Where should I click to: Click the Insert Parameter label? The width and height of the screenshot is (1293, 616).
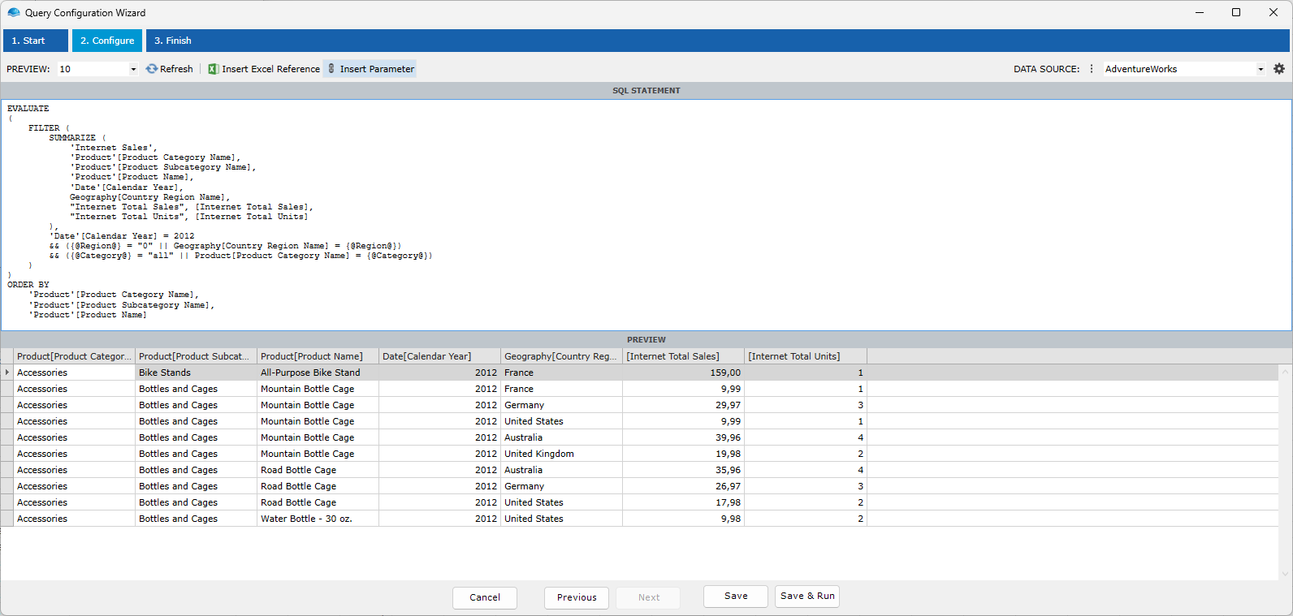pyautogui.click(x=377, y=69)
